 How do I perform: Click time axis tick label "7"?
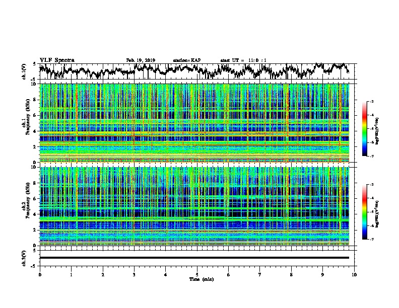point(260,275)
